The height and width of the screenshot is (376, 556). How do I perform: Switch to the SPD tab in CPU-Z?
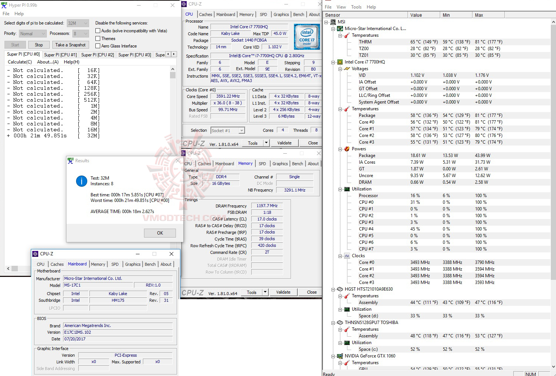click(x=263, y=14)
